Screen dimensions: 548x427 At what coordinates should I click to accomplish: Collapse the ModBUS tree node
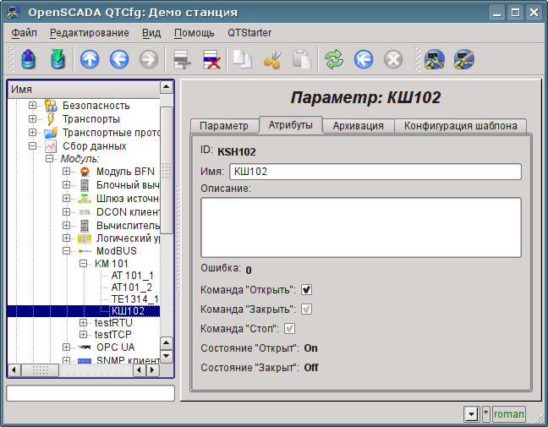67,251
